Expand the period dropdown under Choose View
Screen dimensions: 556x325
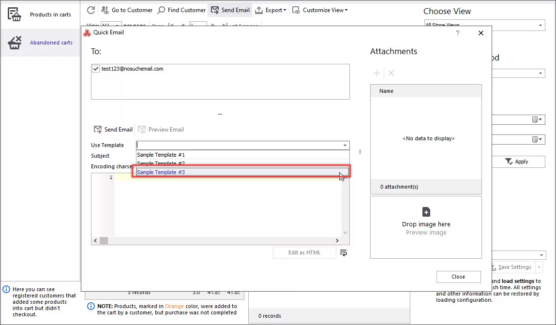541,74
